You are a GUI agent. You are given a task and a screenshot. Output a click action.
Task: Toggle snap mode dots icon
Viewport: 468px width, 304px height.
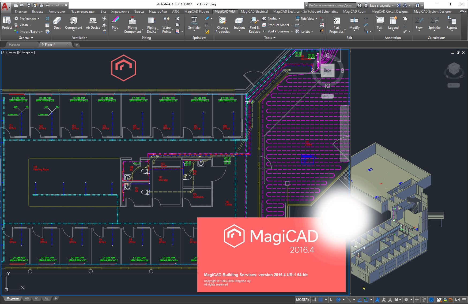point(320,300)
